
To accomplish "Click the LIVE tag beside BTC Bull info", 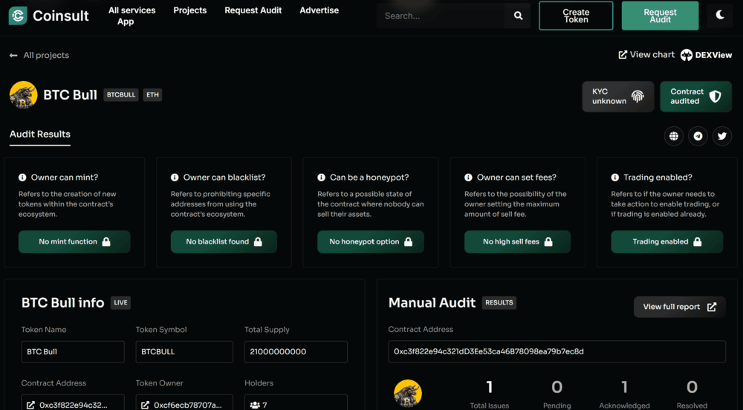I will coord(120,302).
